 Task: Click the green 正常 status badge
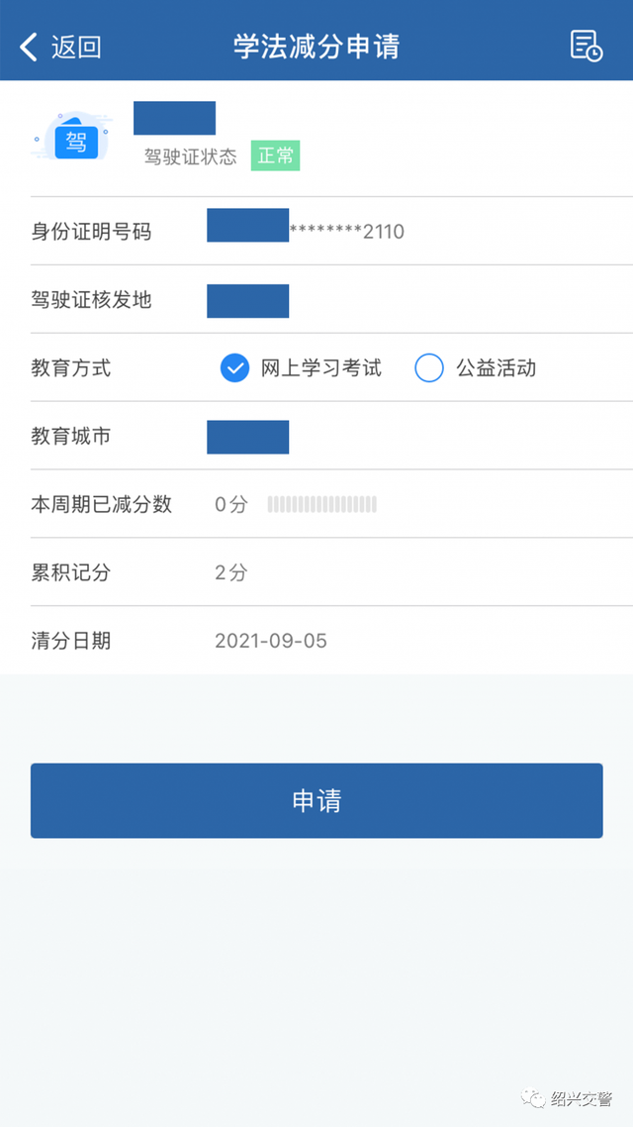point(275,155)
